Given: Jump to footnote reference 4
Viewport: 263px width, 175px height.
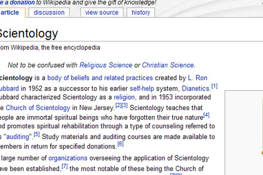Looking at the screenshot, I should 206,115.
